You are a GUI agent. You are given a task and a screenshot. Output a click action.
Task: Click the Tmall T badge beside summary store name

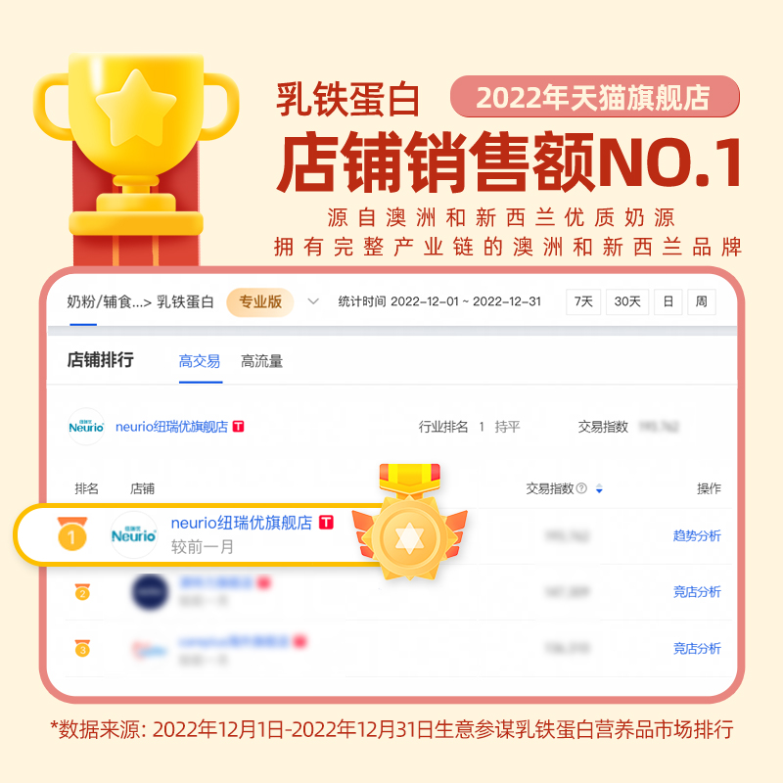tap(239, 427)
